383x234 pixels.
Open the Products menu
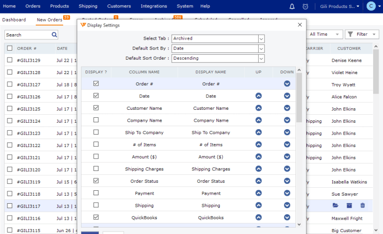pos(59,6)
